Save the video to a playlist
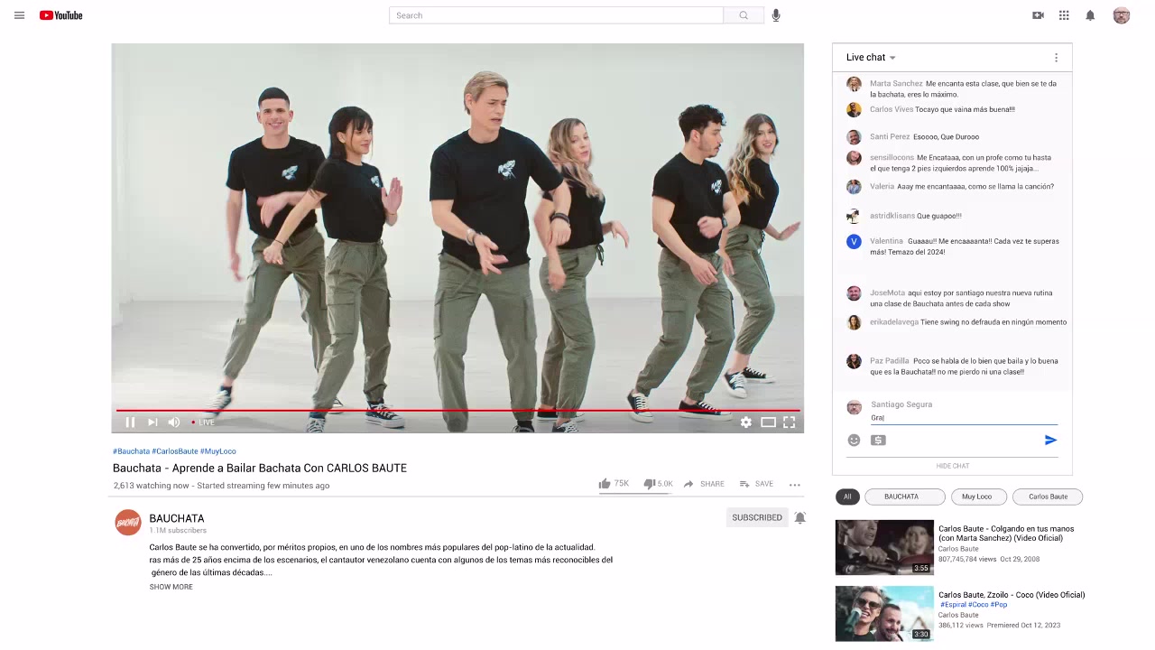The image size is (1155, 650). [756, 484]
